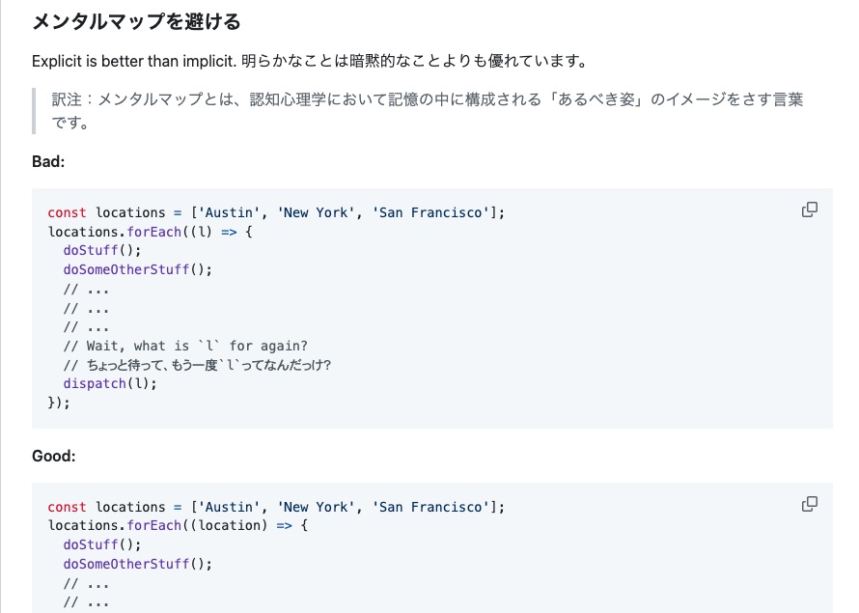Click the translator's note blockquote about mental maps

[x=425, y=108]
